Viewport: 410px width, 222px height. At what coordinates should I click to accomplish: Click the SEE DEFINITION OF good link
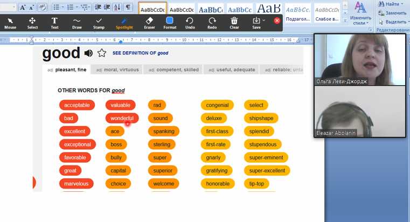coord(140,53)
